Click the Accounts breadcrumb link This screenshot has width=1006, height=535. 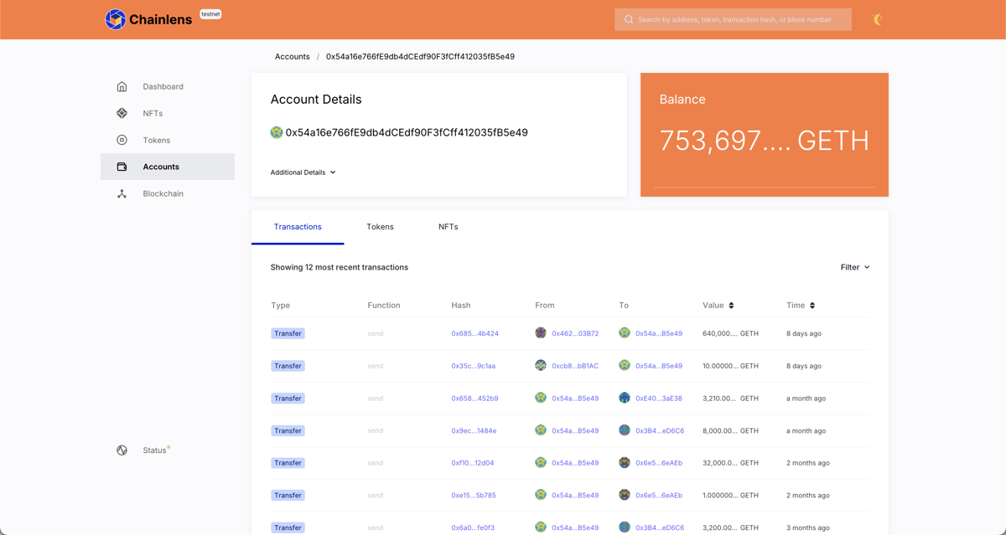292,56
